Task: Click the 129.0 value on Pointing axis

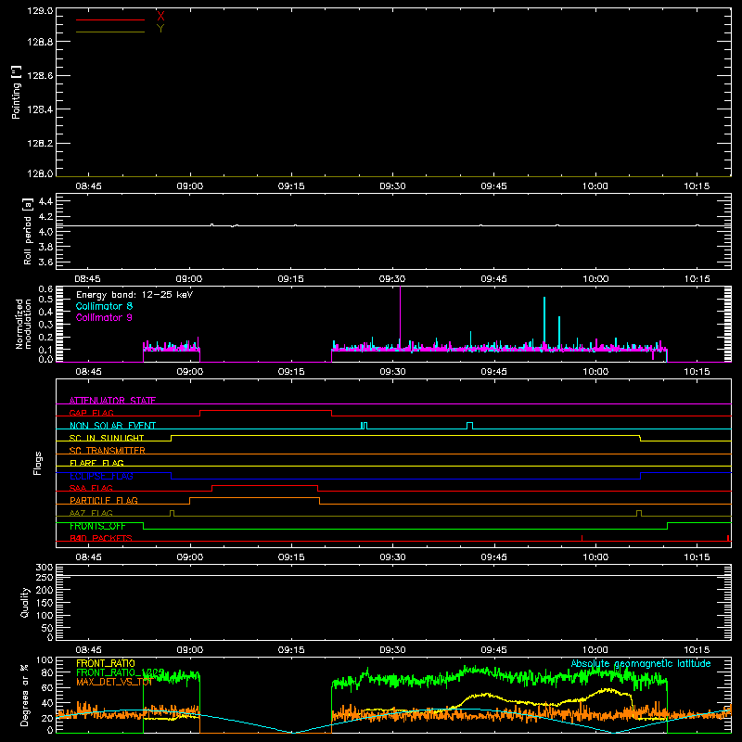Action: pyautogui.click(x=40, y=11)
